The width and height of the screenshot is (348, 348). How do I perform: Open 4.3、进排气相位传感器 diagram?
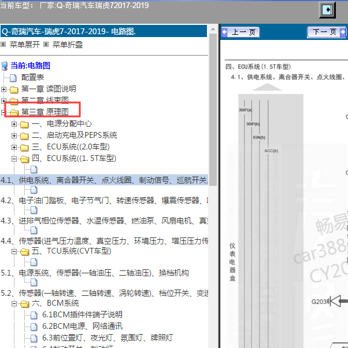104,221
